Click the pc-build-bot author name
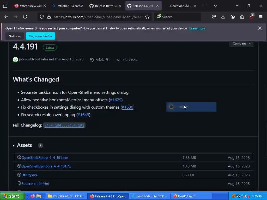Image resolution: width=267 pixels, height=200 pixels. 29,59
